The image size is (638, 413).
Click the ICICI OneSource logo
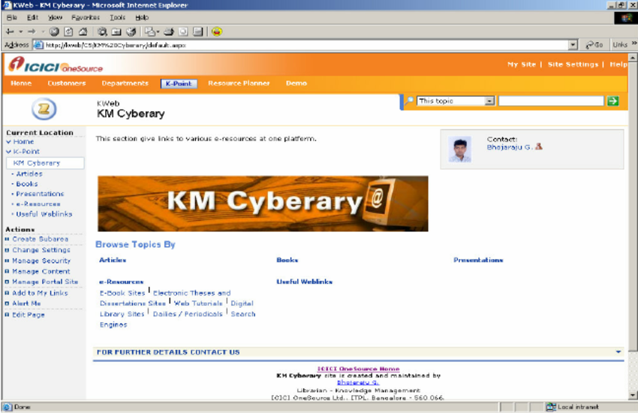click(x=56, y=65)
